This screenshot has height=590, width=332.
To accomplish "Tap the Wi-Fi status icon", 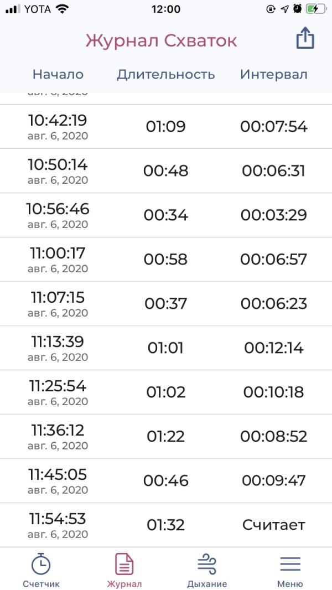I will (63, 9).
